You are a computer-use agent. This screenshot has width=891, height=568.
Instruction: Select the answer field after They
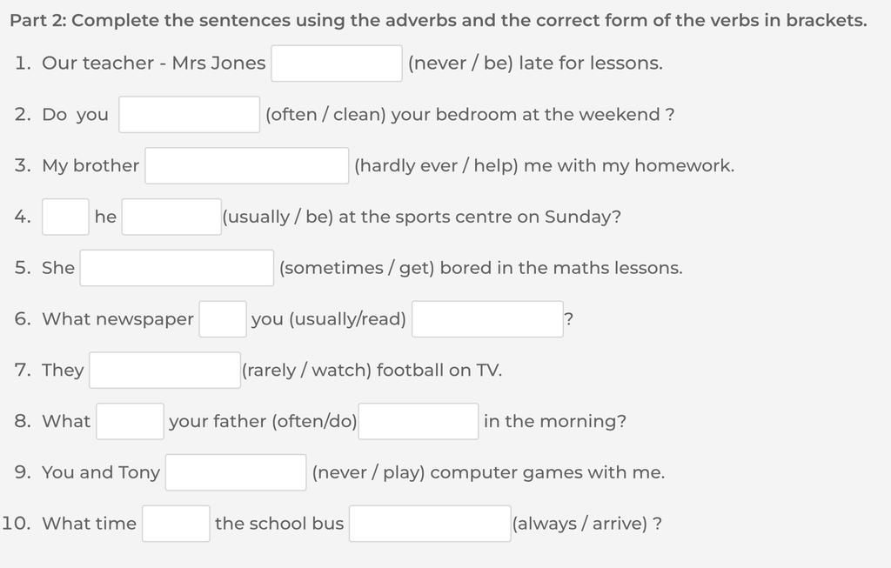[x=164, y=370]
